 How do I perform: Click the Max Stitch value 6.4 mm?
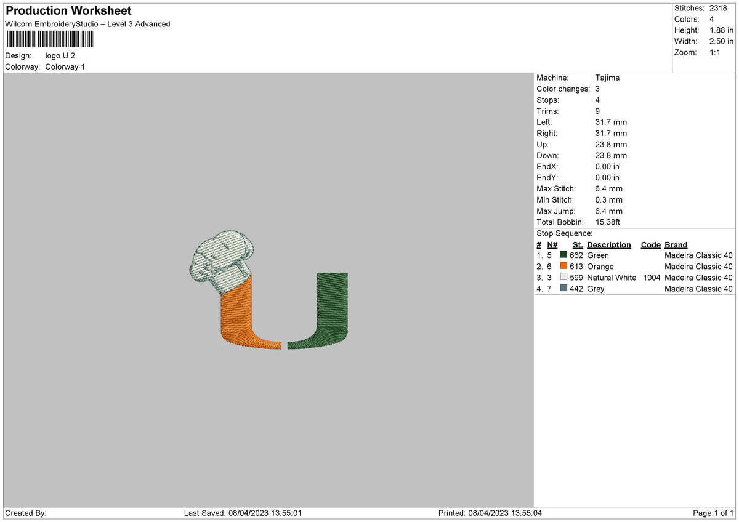click(x=609, y=188)
